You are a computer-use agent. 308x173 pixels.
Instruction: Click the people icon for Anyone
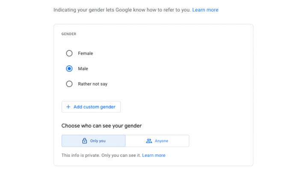pyautogui.click(x=149, y=141)
